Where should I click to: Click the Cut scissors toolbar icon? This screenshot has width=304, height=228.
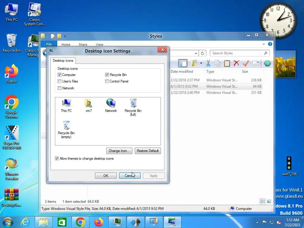[x=208, y=63]
